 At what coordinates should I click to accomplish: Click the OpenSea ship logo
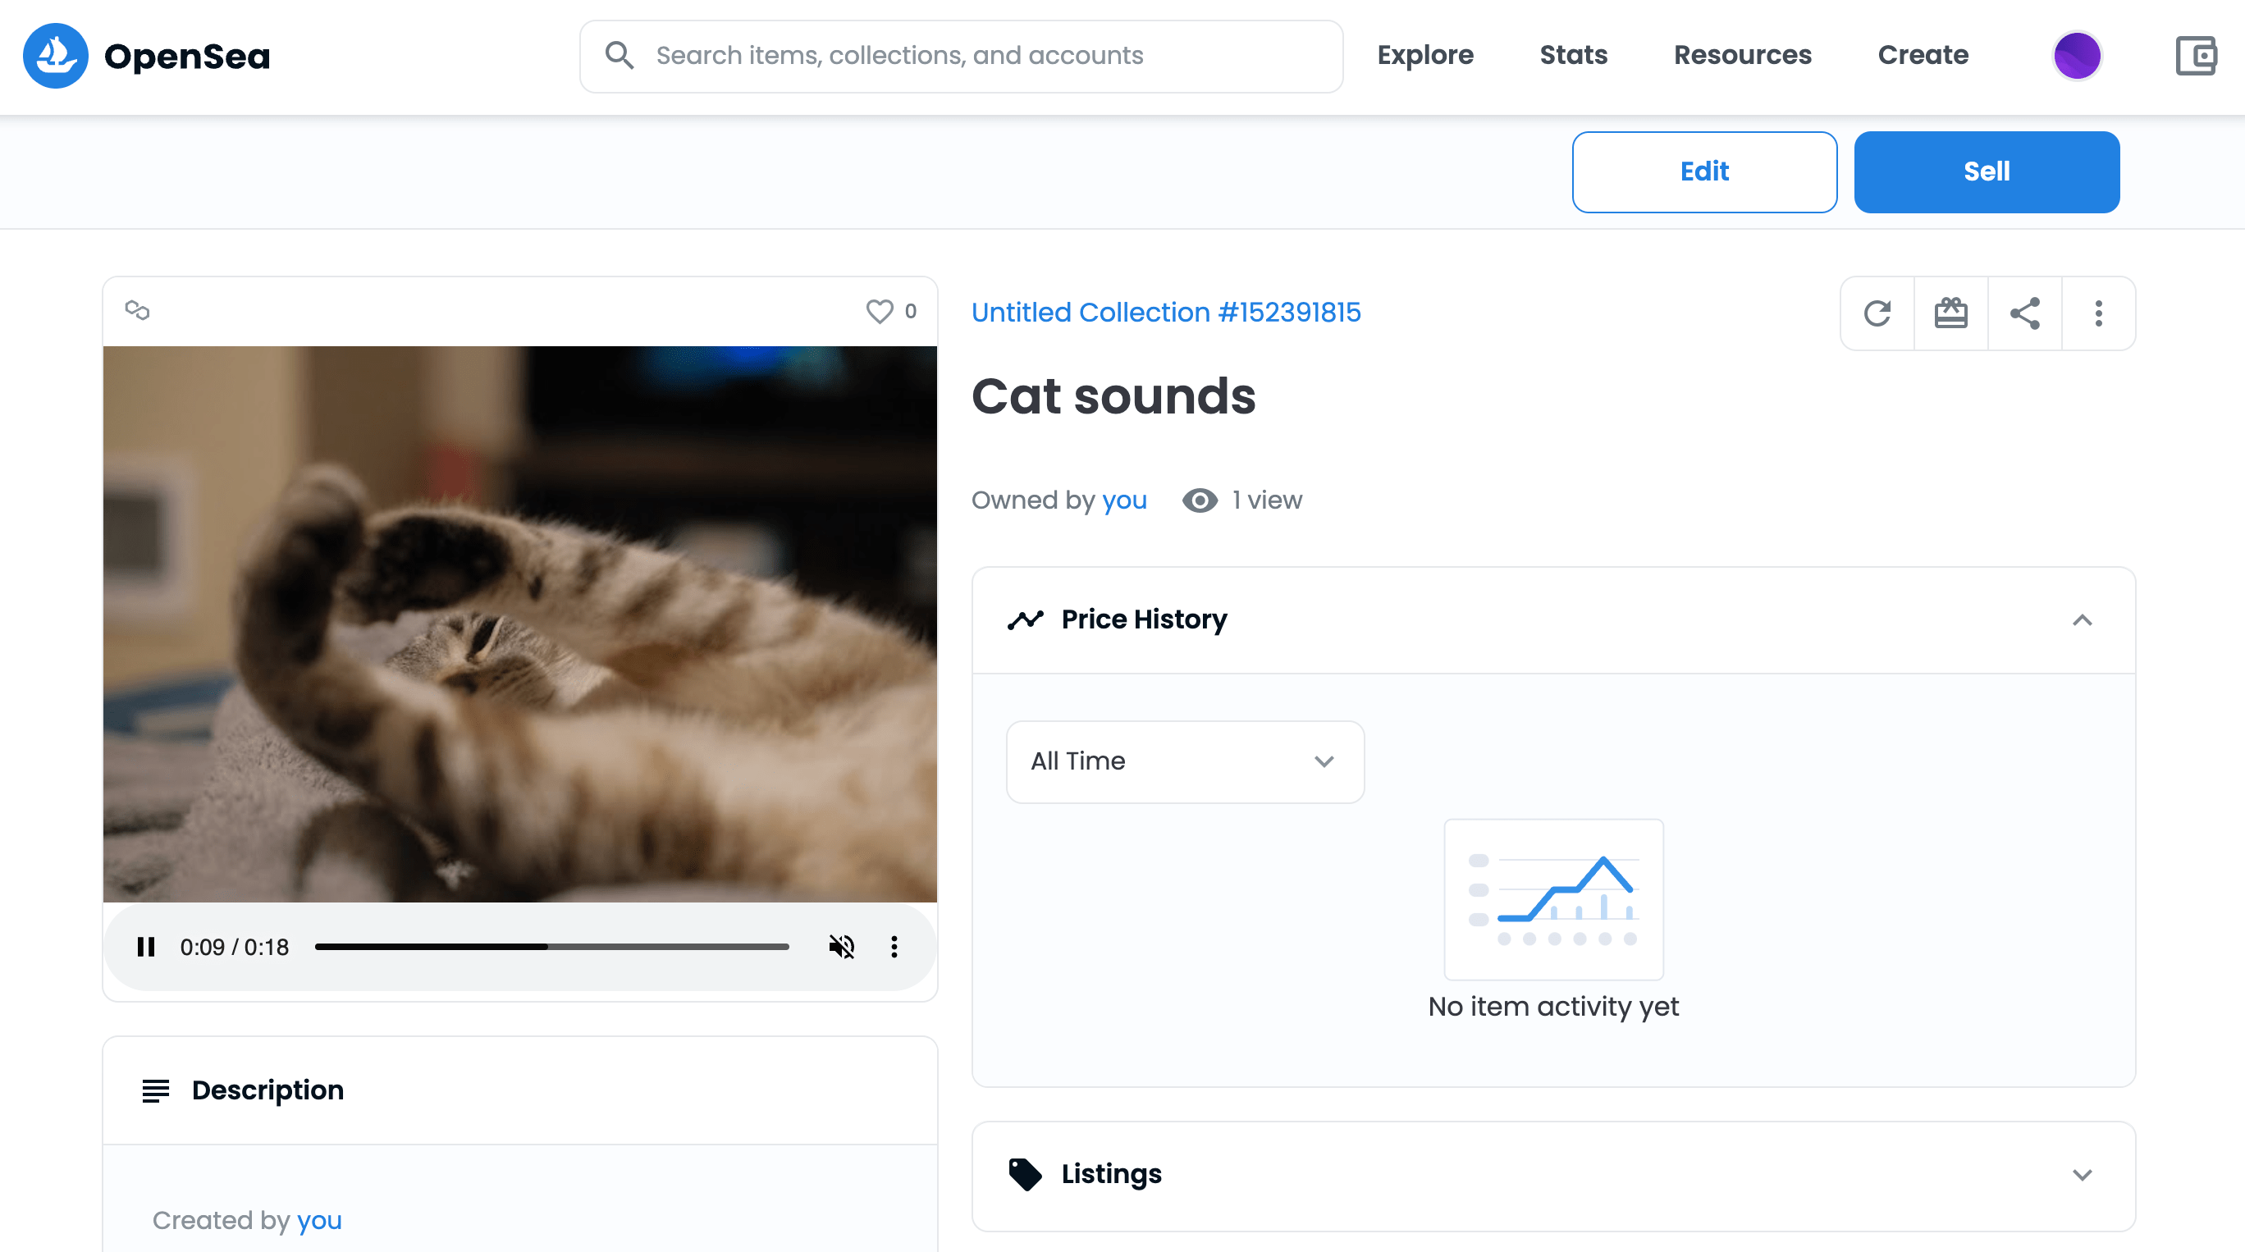55,56
